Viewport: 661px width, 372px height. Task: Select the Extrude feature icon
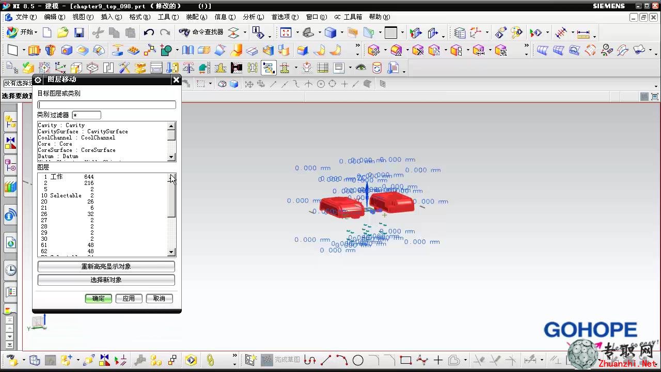pyautogui.click(x=34, y=51)
